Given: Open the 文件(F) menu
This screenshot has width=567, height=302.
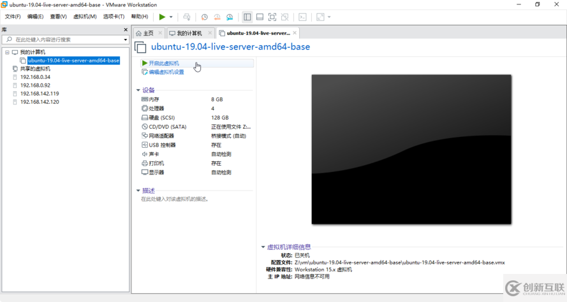Looking at the screenshot, I should point(13,17).
